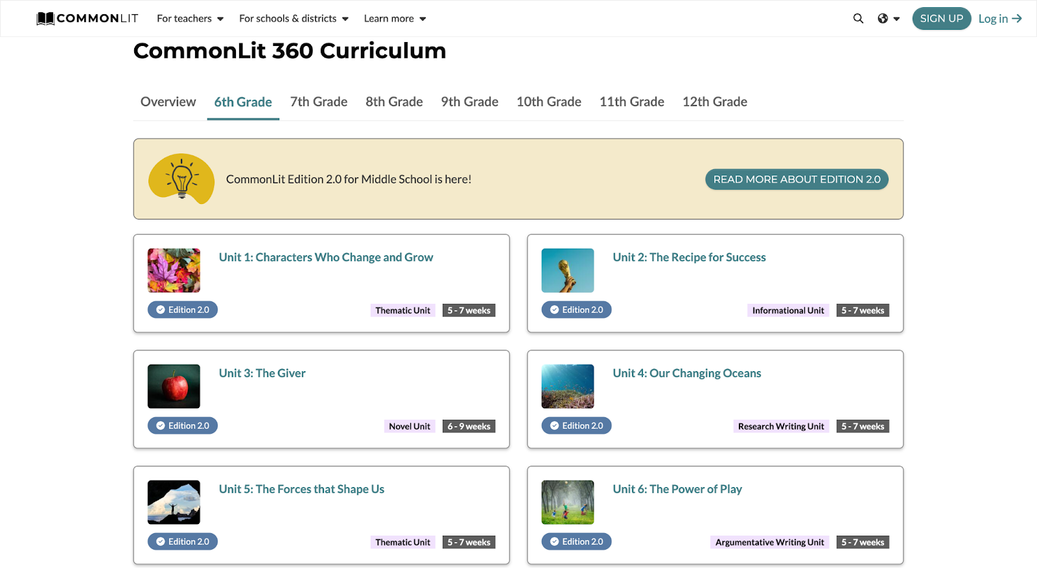The width and height of the screenshot is (1037, 568).
Task: Open the globe language selector
Action: (x=889, y=18)
